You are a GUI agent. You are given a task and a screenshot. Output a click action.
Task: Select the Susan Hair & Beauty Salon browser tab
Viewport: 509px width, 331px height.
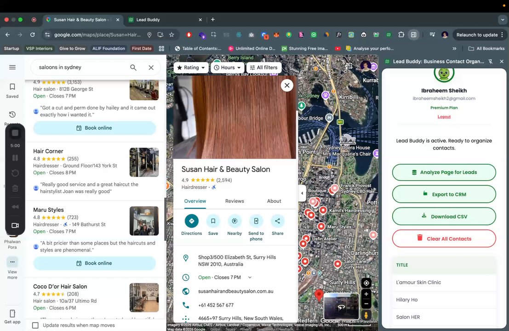(83, 20)
